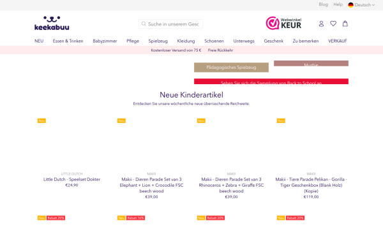The width and height of the screenshot is (383, 239).
Task: Click the Webwinkel Keur badge
Action: [283, 23]
